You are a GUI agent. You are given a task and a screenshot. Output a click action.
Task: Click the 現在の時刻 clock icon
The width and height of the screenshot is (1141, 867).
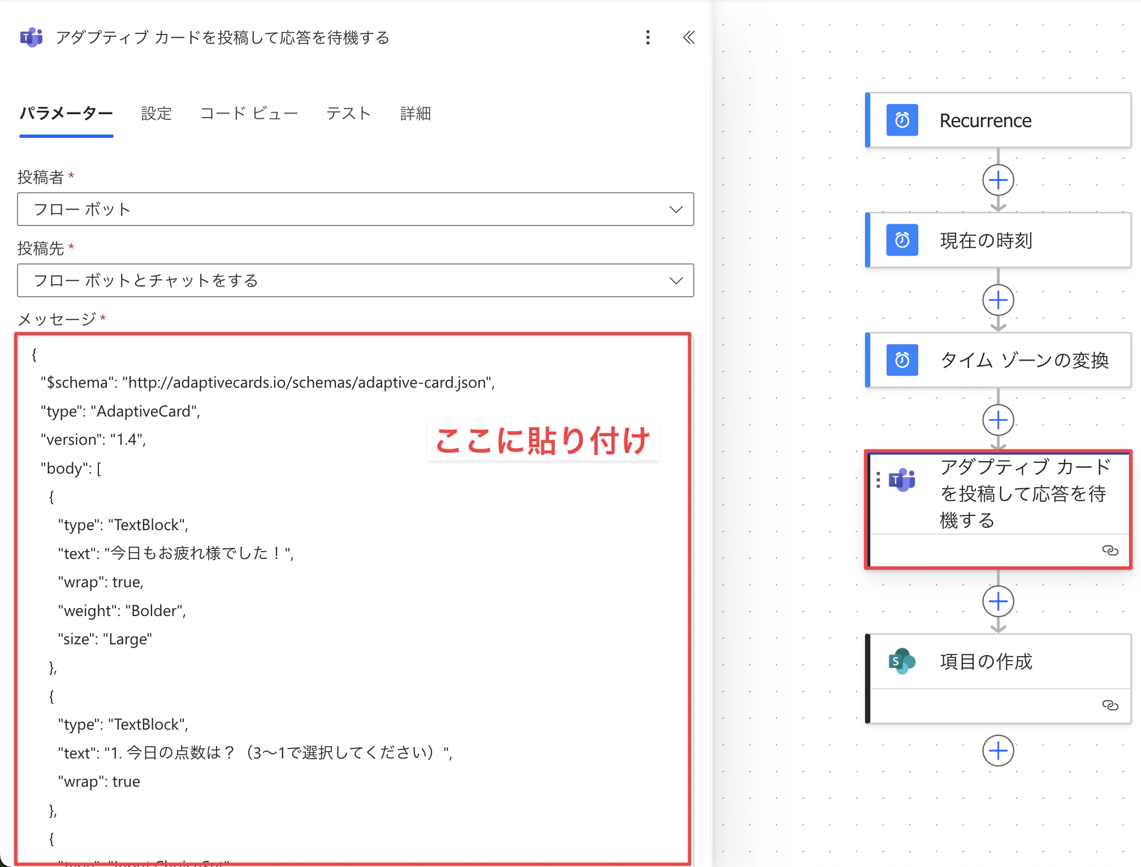[902, 240]
